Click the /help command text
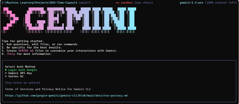The image size is (239, 104). click(11, 54)
